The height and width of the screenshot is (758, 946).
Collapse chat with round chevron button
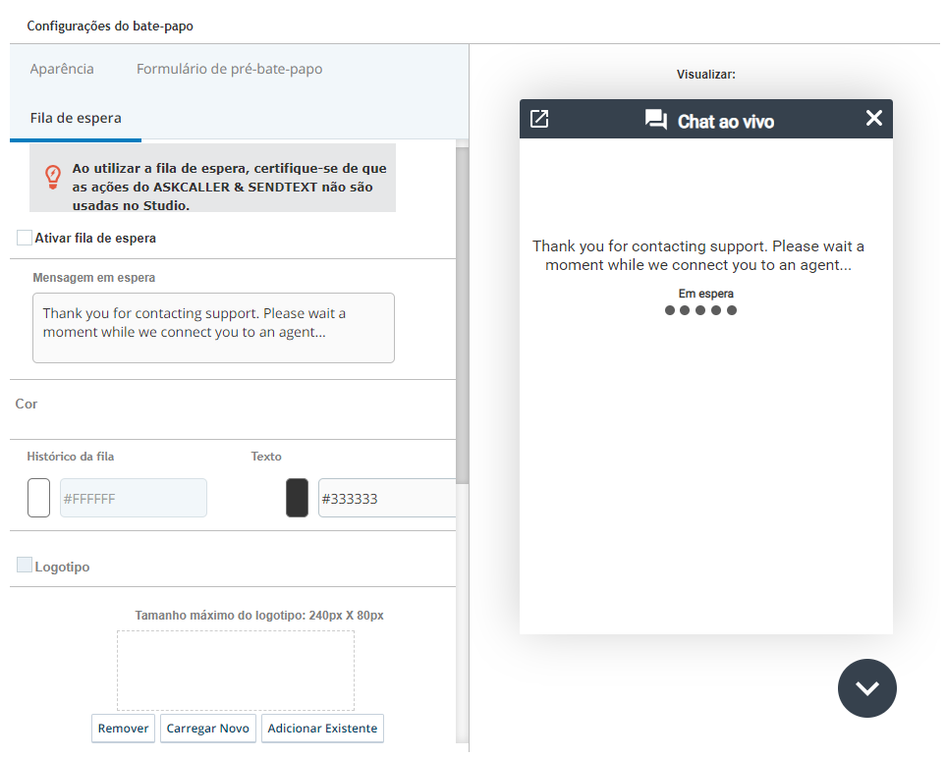pos(867,688)
